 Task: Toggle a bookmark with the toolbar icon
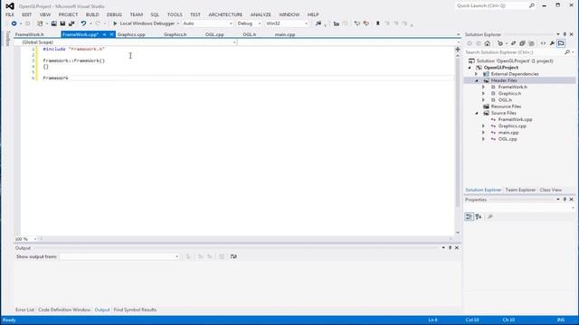tap(378, 23)
